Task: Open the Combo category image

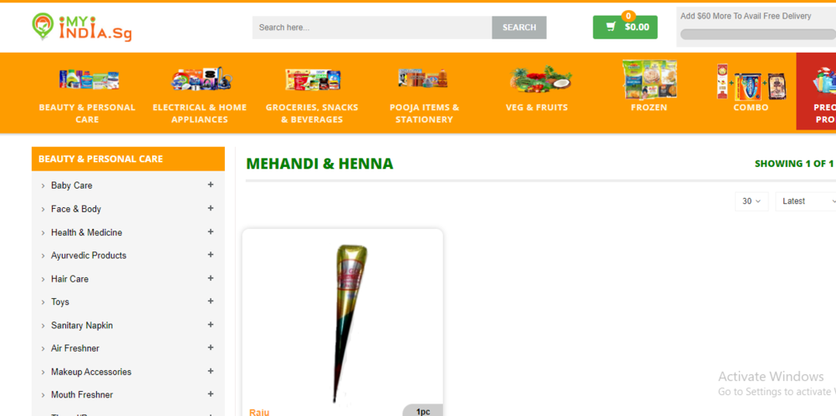Action: pyautogui.click(x=752, y=82)
